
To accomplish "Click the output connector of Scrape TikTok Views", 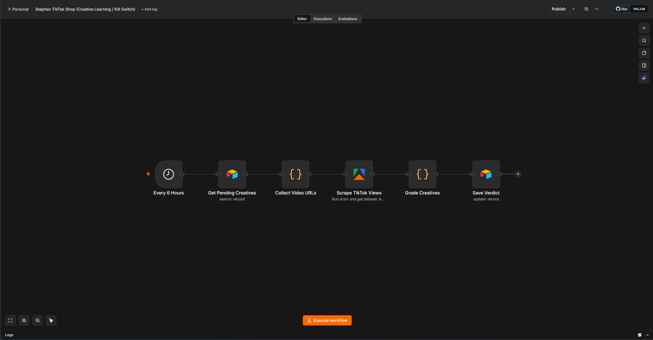I will tap(372, 174).
